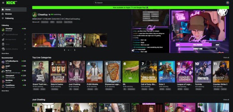Click Gambling tag under Slots & Casino
Image resolution: width=233 pixels, height=112 pixels.
point(55,89)
